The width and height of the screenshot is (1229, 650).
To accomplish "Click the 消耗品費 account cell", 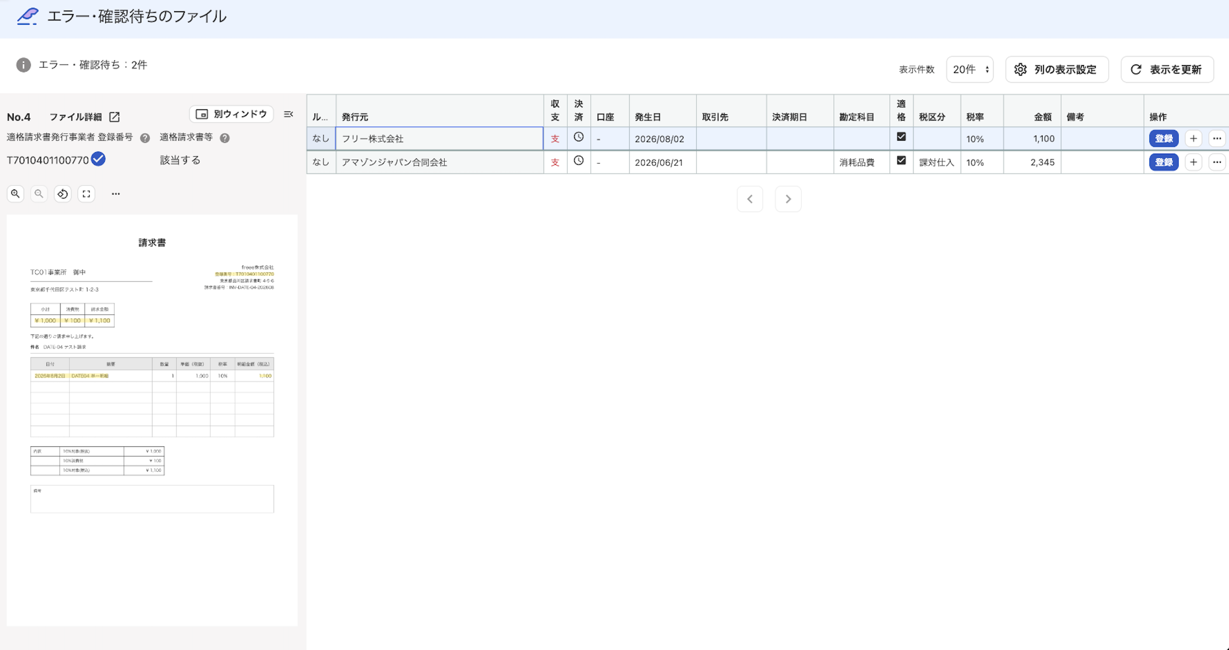I will (x=861, y=162).
